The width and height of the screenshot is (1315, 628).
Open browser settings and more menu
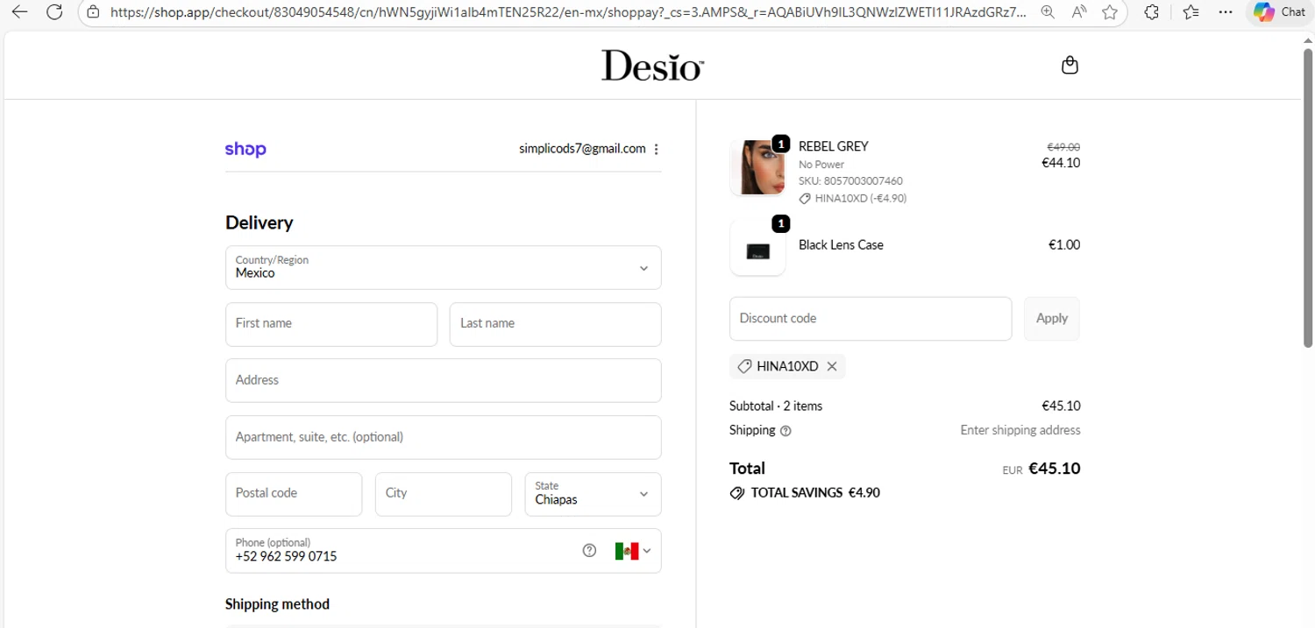1226,12
